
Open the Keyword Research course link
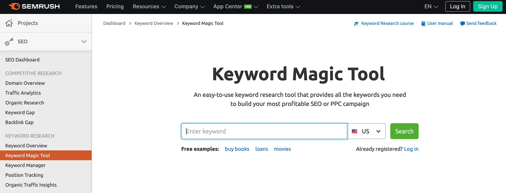[x=387, y=23]
